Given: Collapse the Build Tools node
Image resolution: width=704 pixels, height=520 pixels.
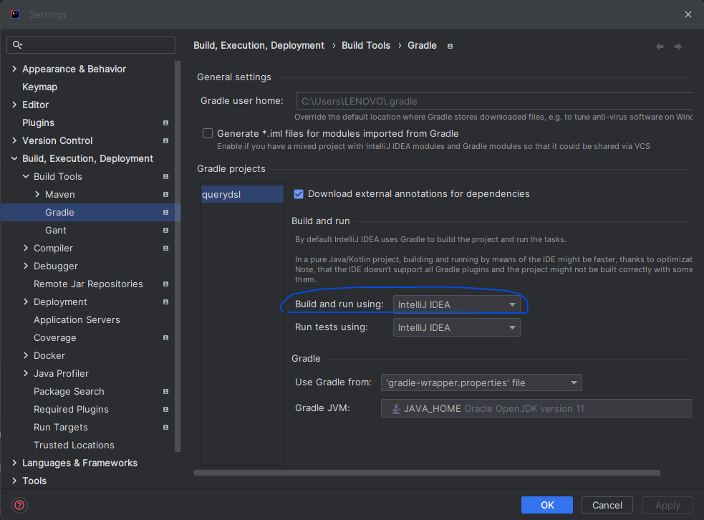Looking at the screenshot, I should click(x=26, y=176).
